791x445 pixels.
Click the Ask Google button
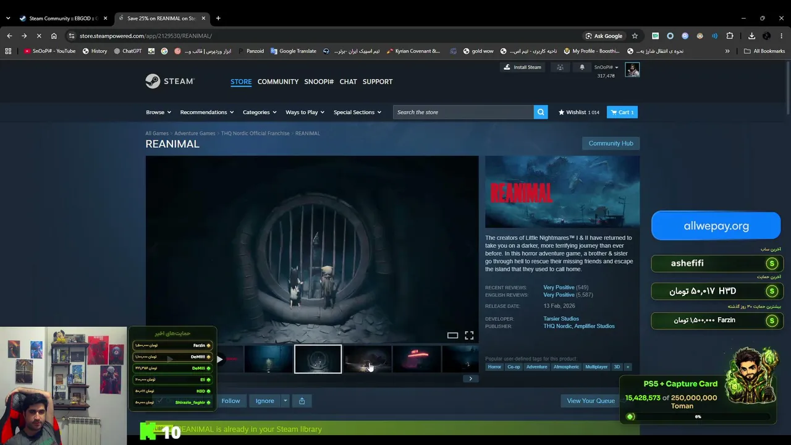pyautogui.click(x=604, y=36)
